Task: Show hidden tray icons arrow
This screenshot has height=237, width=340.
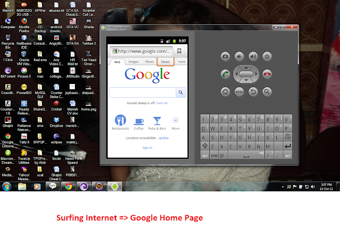Action: tap(283, 187)
